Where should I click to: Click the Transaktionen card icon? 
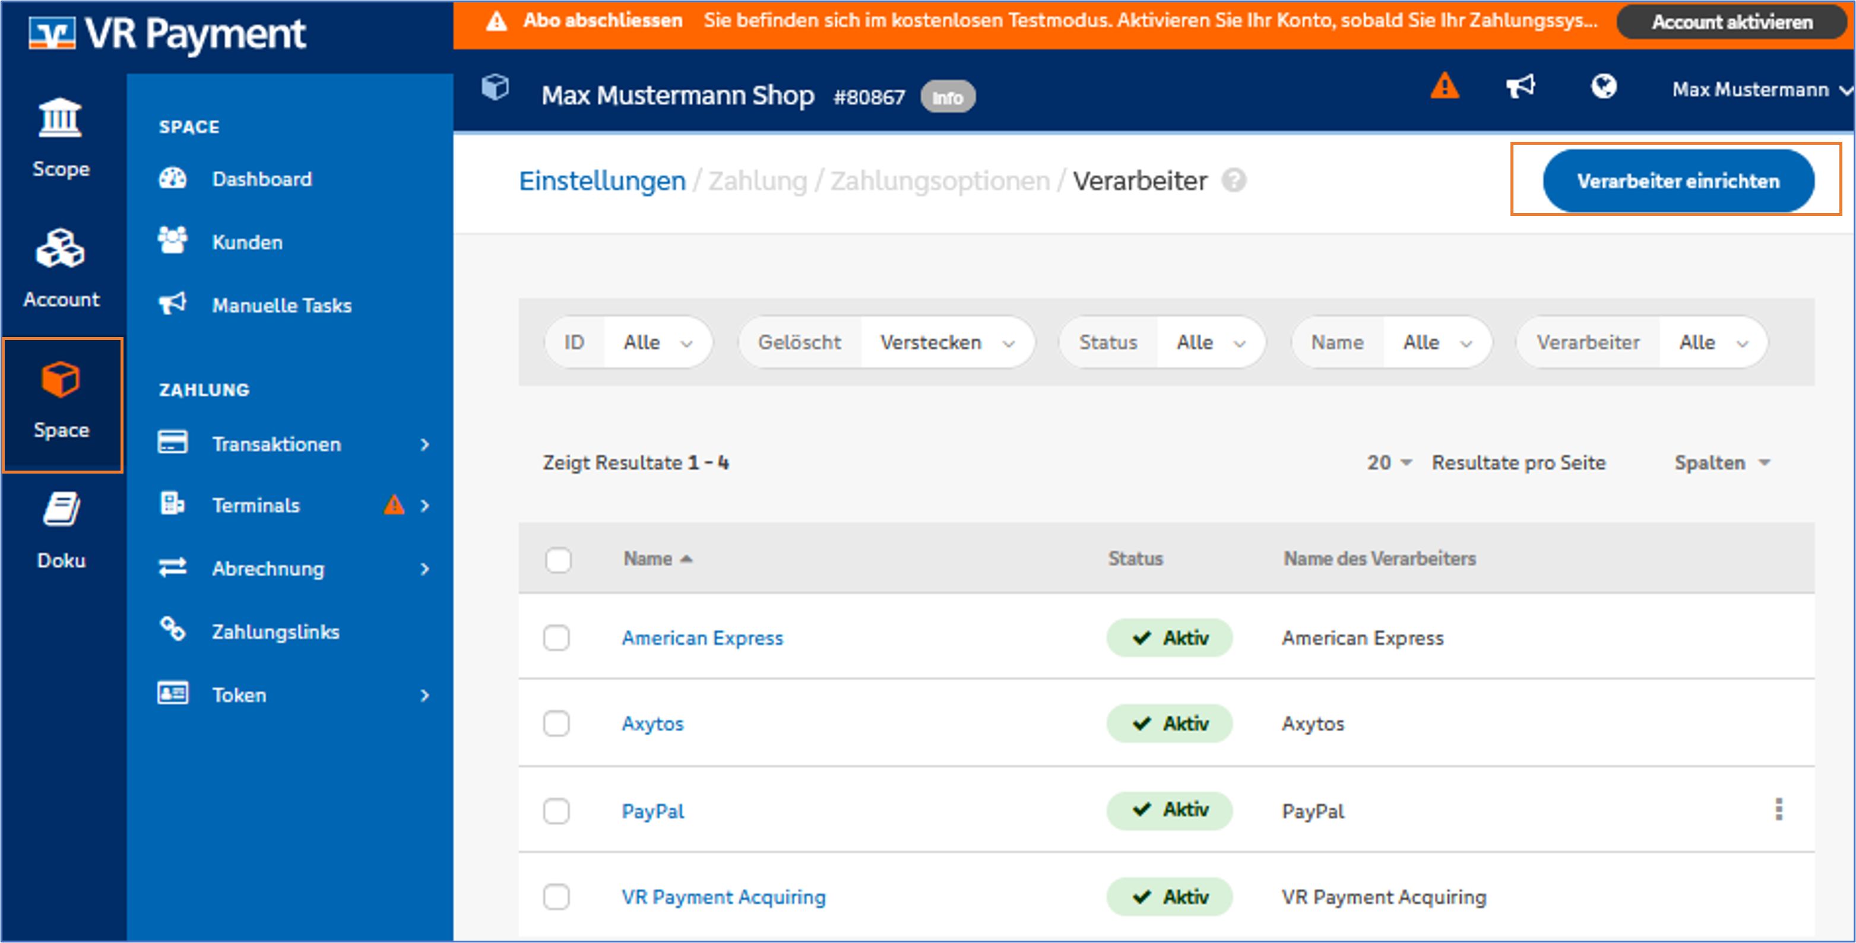[x=172, y=442]
